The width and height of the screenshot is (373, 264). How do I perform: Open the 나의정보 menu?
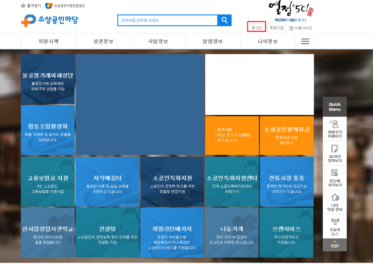point(268,41)
